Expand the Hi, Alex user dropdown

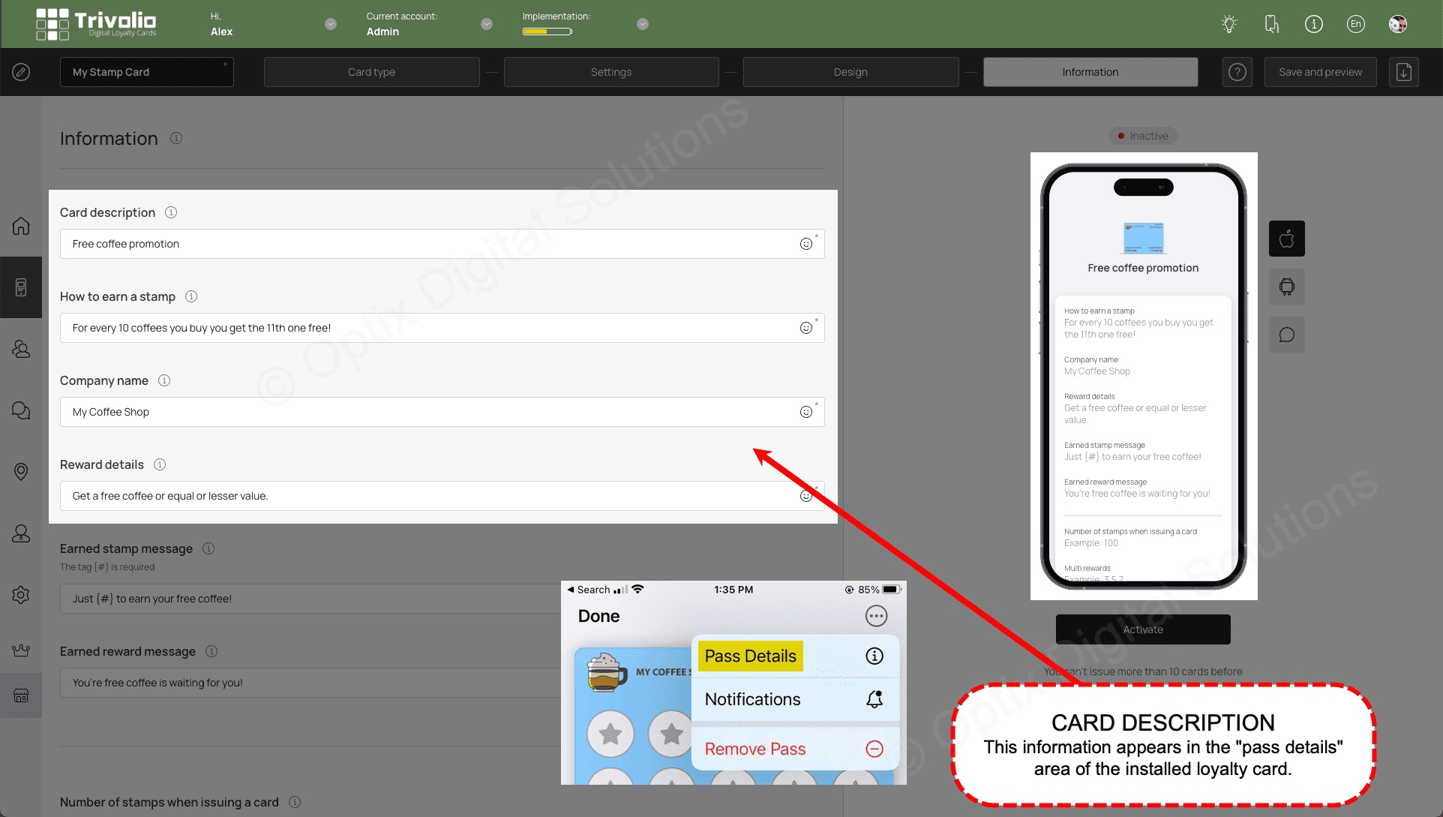[x=331, y=24]
